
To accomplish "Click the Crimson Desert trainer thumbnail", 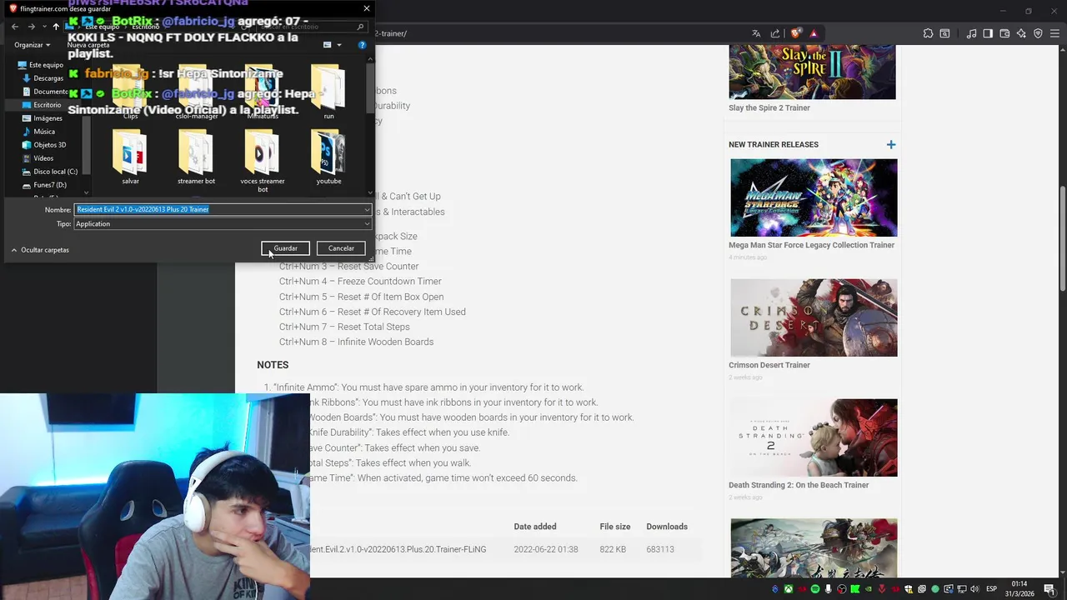I will click(x=814, y=317).
